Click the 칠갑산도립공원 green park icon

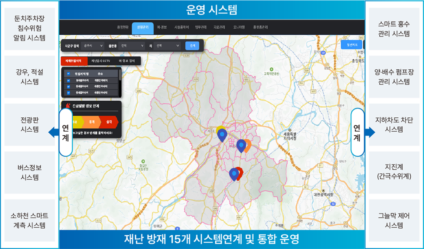click(143, 162)
